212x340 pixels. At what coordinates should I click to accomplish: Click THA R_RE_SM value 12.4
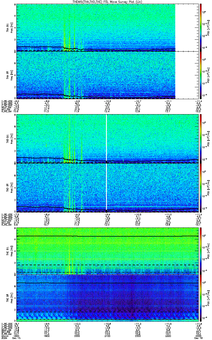tap(107, 111)
